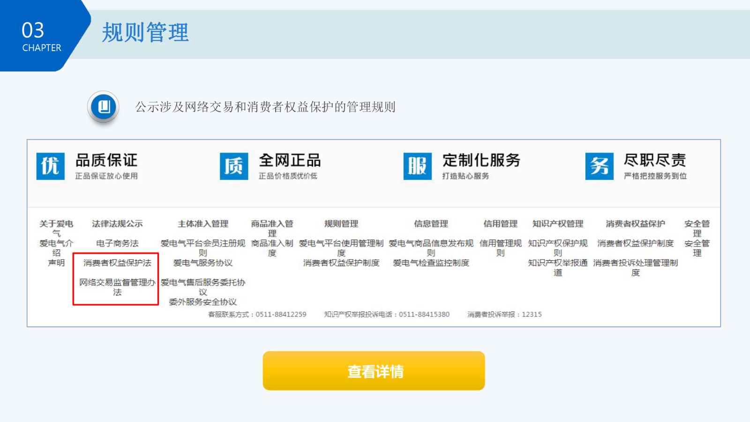Screen dimensions: 750x422
Task: Select the 质 genuine-product badge icon
Action: click(x=233, y=167)
